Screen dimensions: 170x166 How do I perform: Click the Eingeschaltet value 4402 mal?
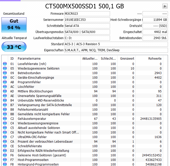click(155, 32)
